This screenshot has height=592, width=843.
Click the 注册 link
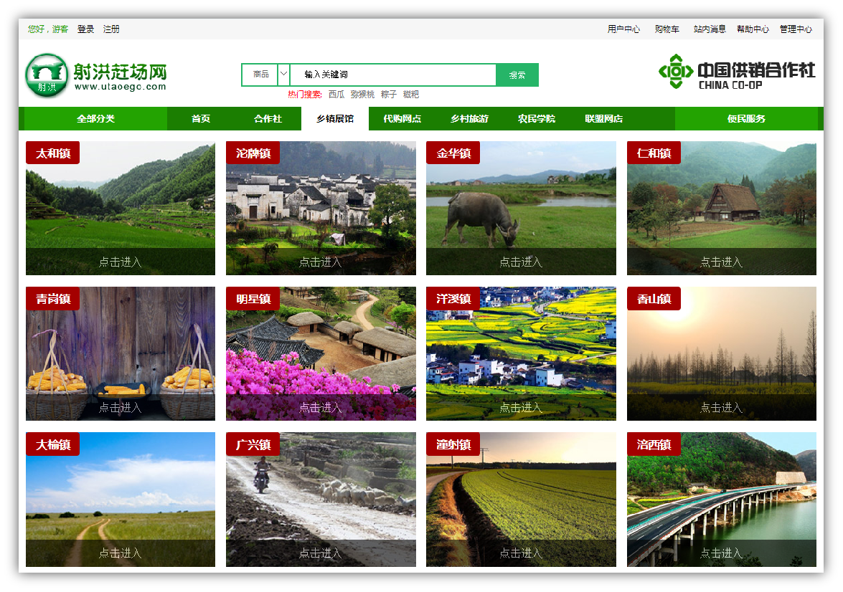click(111, 29)
